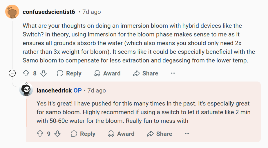Open more options for lancehedrick's reply

point(187,134)
